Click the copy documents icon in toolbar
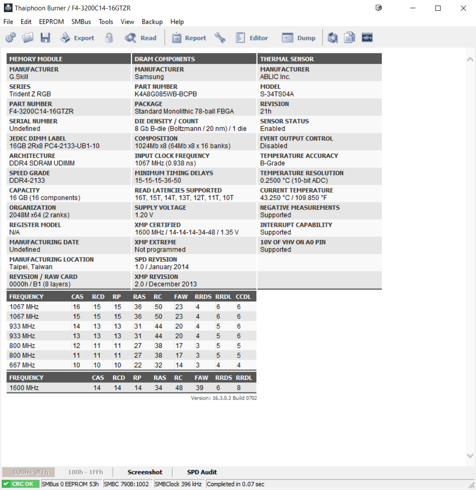This screenshot has width=476, height=490. pyautogui.click(x=350, y=38)
